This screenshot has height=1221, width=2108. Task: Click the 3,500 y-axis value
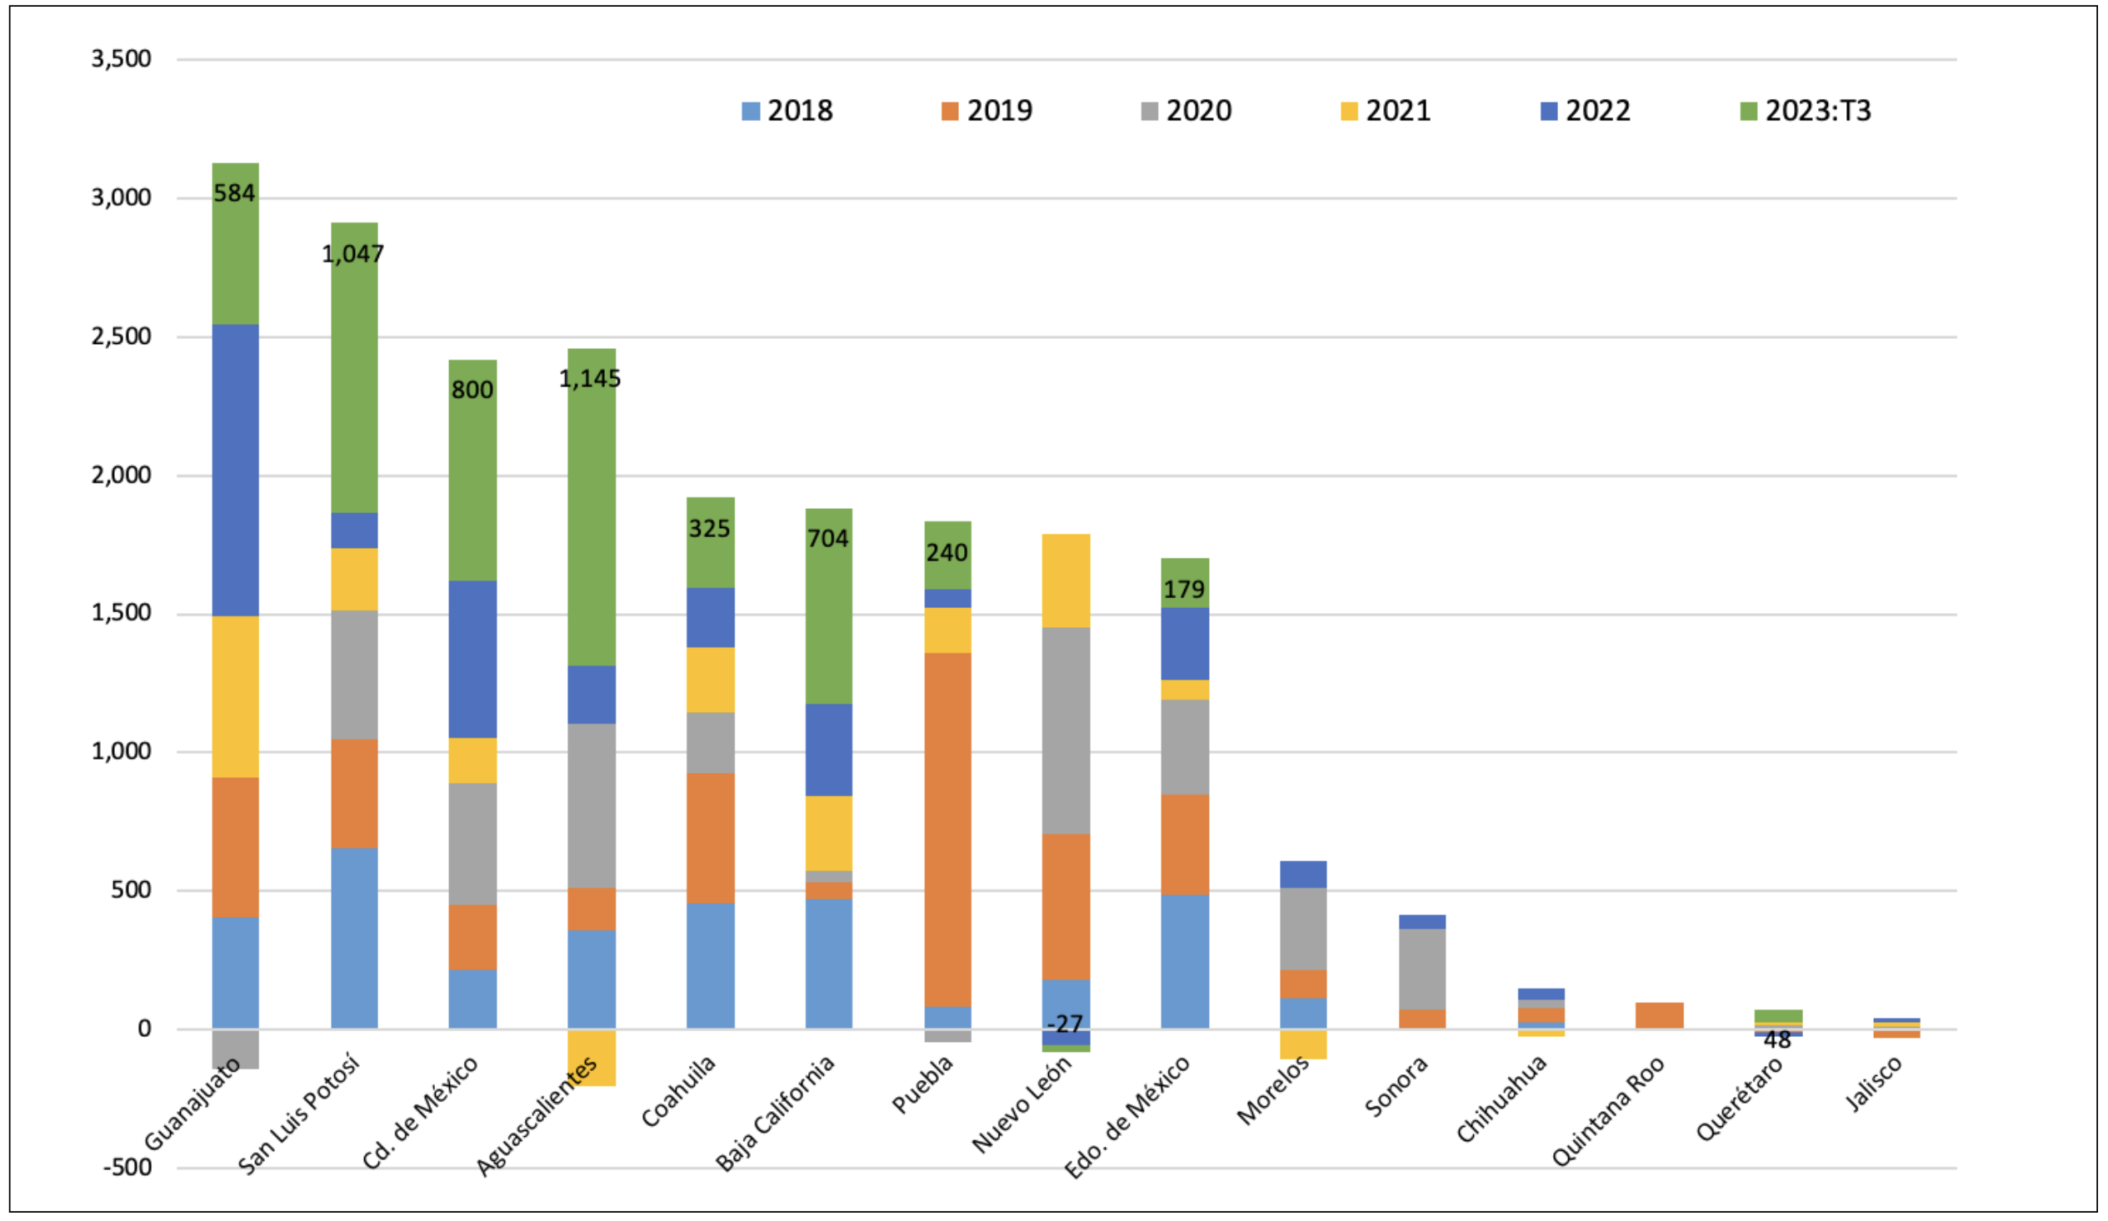pos(122,59)
